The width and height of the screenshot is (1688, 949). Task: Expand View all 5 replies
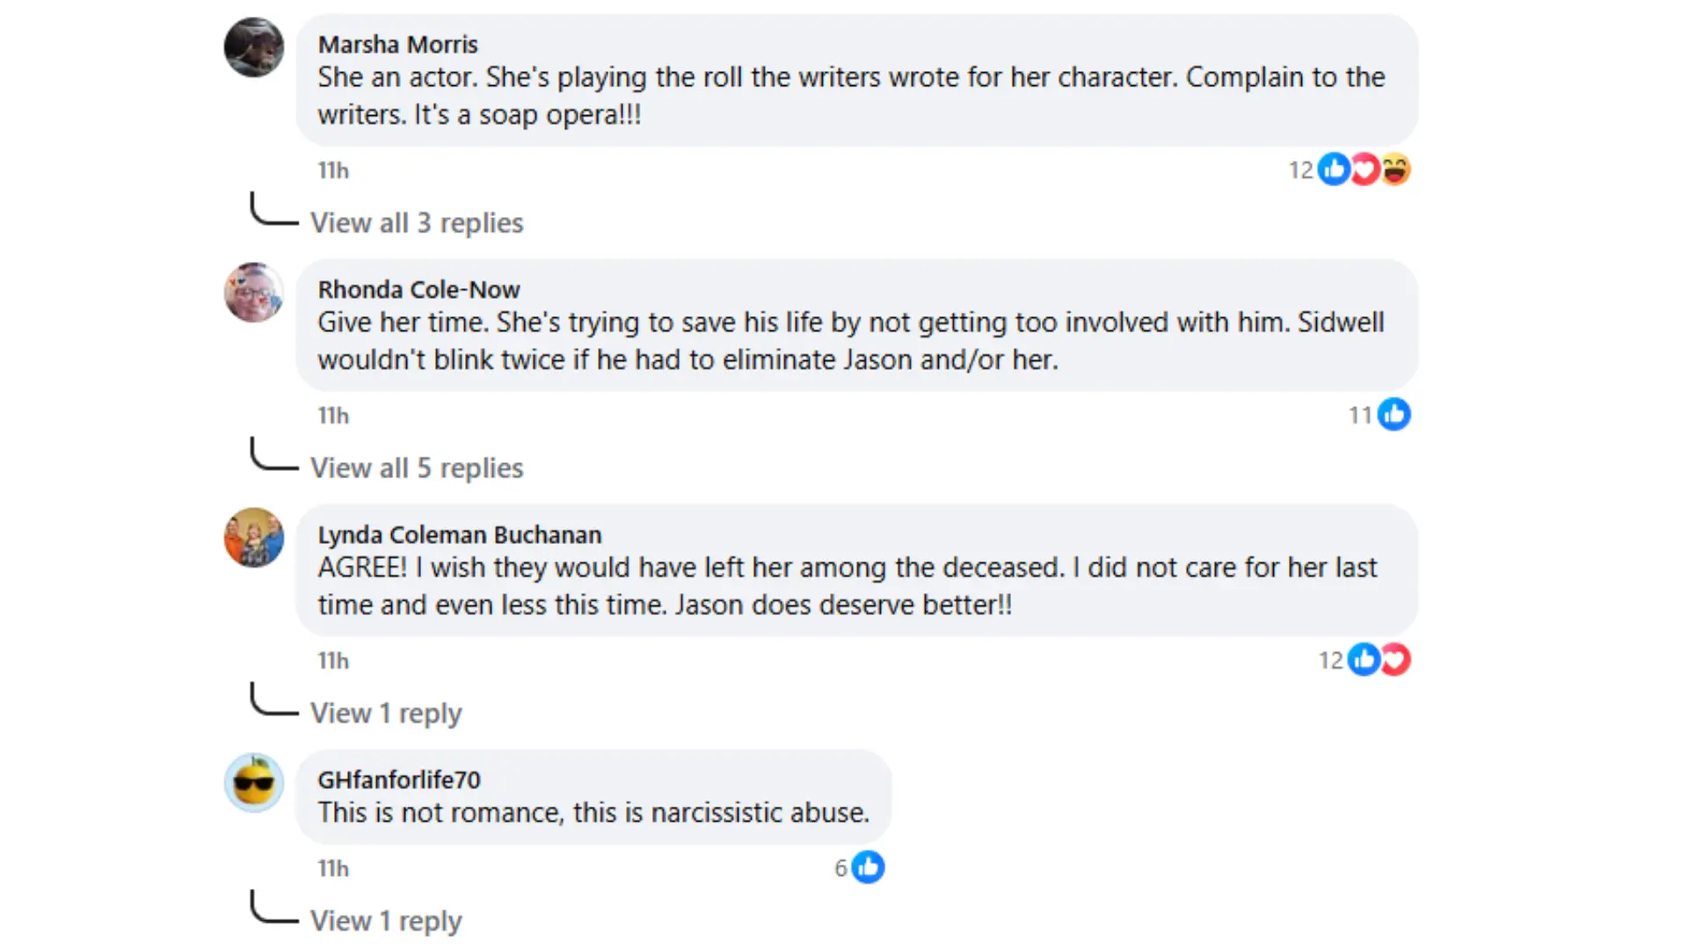pos(416,468)
